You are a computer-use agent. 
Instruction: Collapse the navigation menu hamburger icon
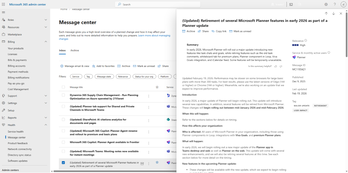[3, 13]
